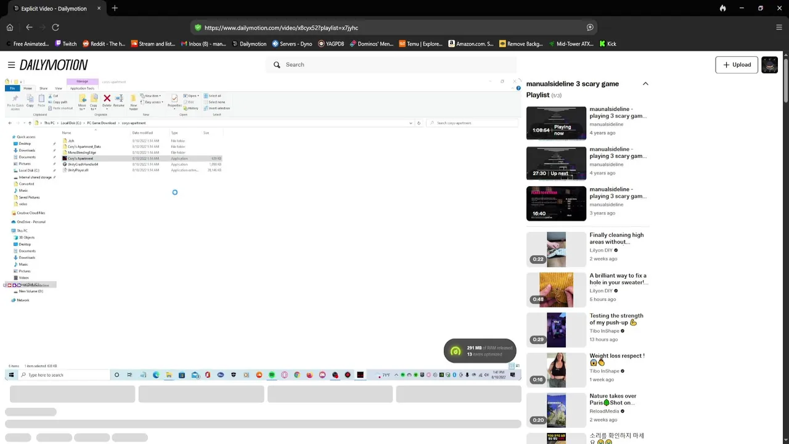Image resolution: width=789 pixels, height=444 pixels.
Task: Open the Remove Backg bookmark
Action: pos(521,44)
